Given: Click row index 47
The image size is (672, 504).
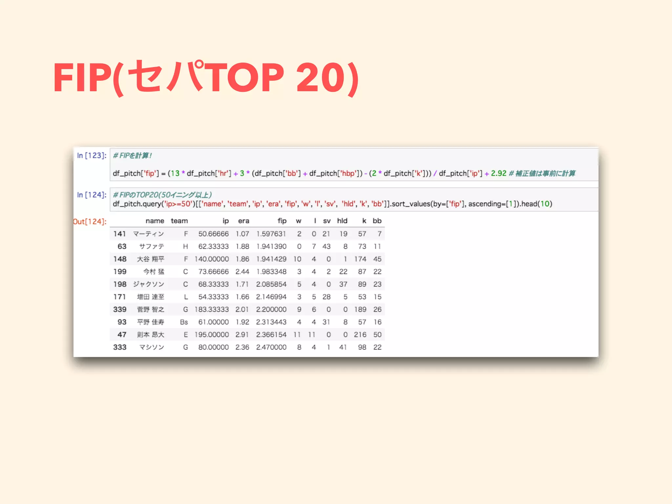Looking at the screenshot, I should [122, 335].
